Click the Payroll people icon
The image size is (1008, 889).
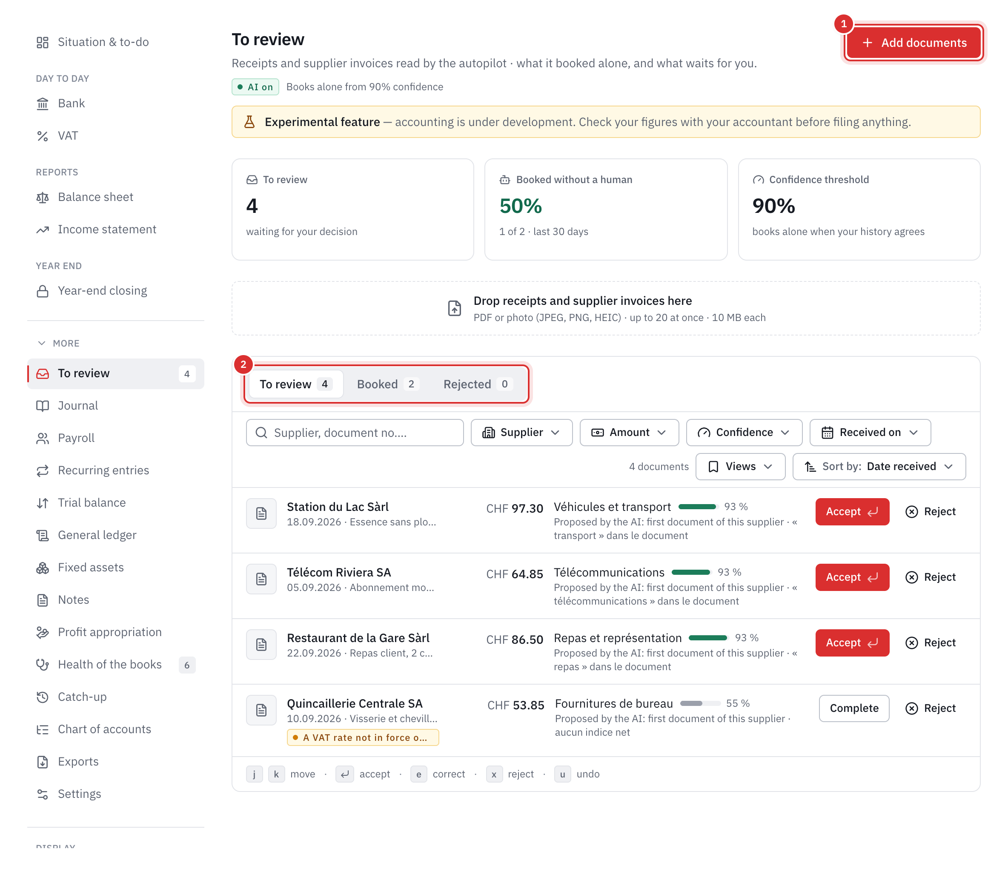43,439
